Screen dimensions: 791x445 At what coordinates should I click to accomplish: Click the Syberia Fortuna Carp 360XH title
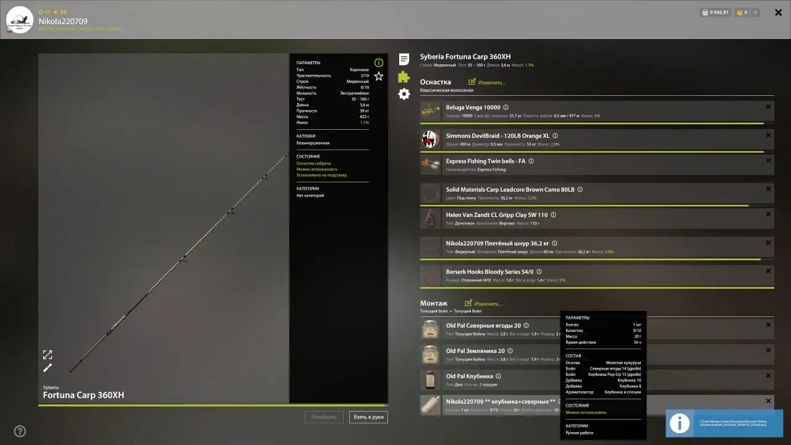click(465, 57)
